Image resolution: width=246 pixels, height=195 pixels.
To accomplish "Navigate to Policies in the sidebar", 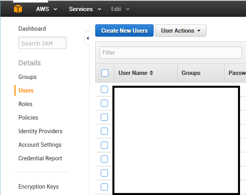I will 28,118.
